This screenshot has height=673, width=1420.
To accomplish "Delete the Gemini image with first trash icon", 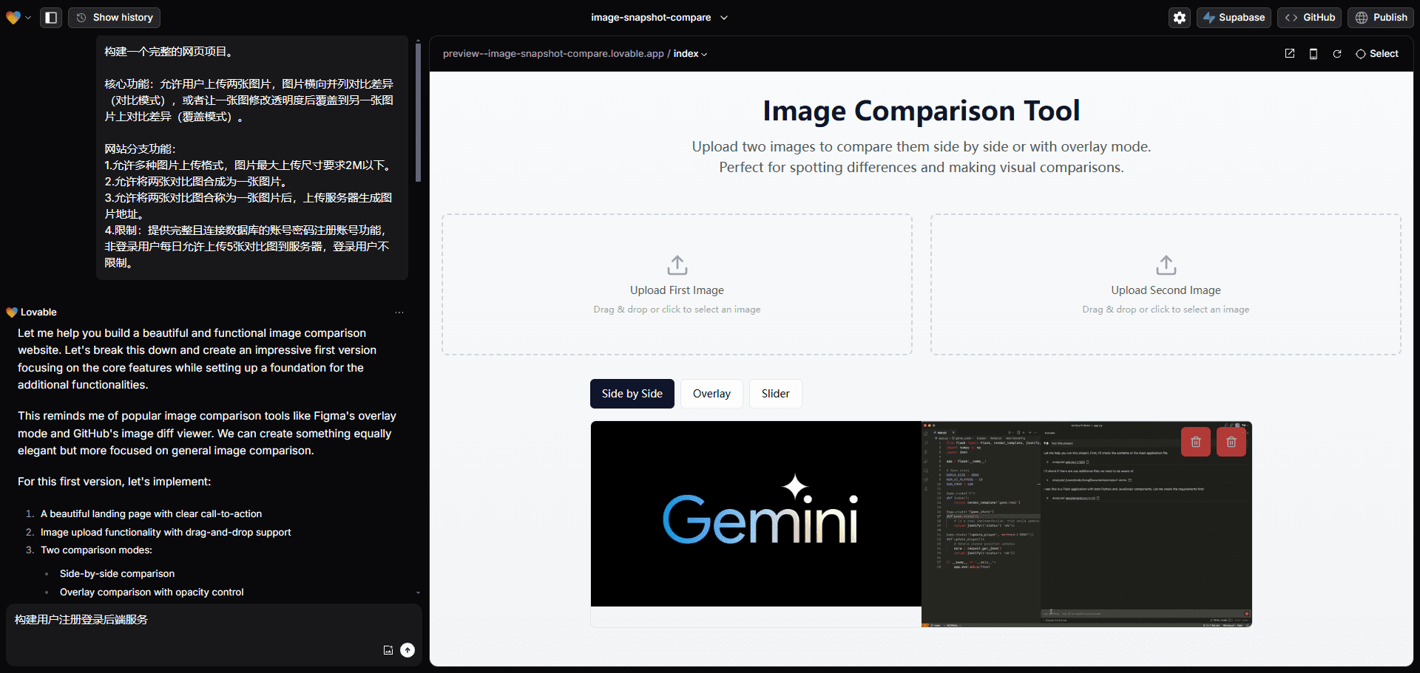I will click(x=1196, y=442).
